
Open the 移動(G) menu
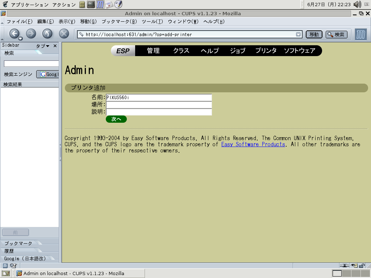click(x=88, y=22)
